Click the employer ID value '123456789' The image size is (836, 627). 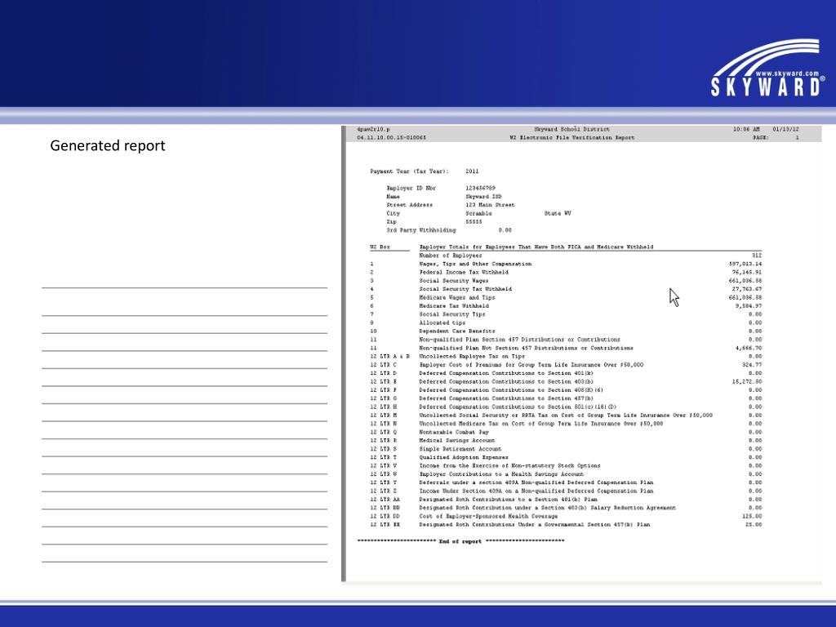pyautogui.click(x=480, y=189)
